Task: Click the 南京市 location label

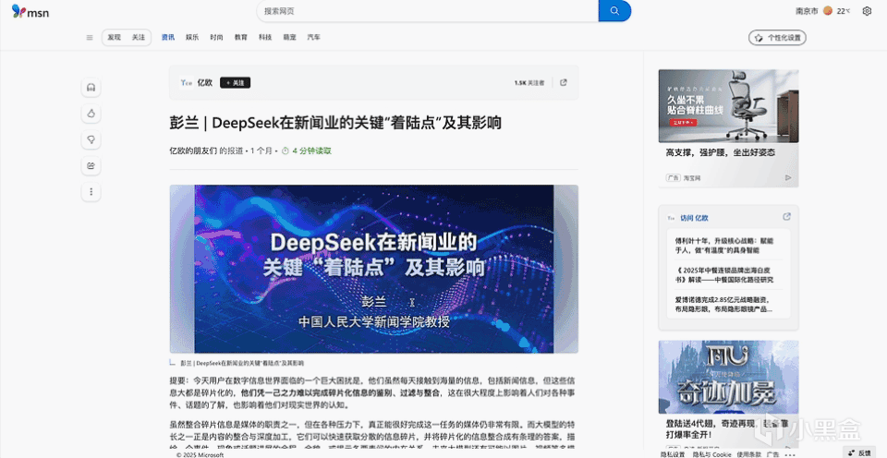Action: click(x=807, y=11)
